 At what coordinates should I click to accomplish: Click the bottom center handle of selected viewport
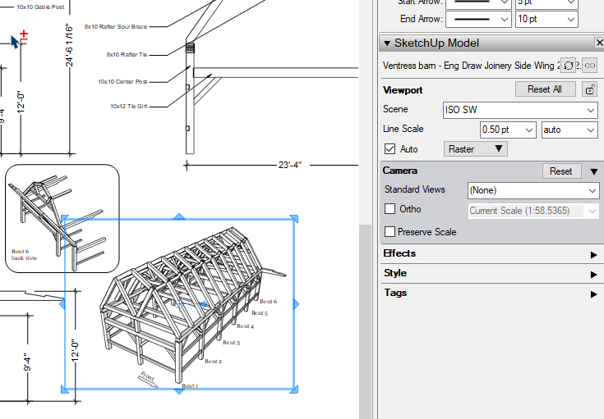coord(179,391)
